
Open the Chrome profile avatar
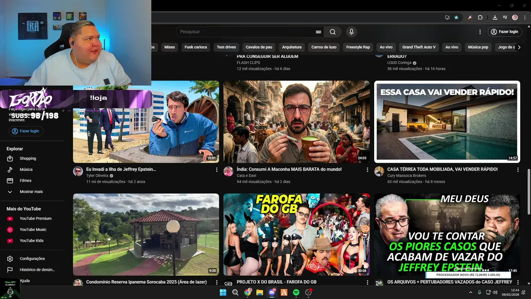(515, 17)
